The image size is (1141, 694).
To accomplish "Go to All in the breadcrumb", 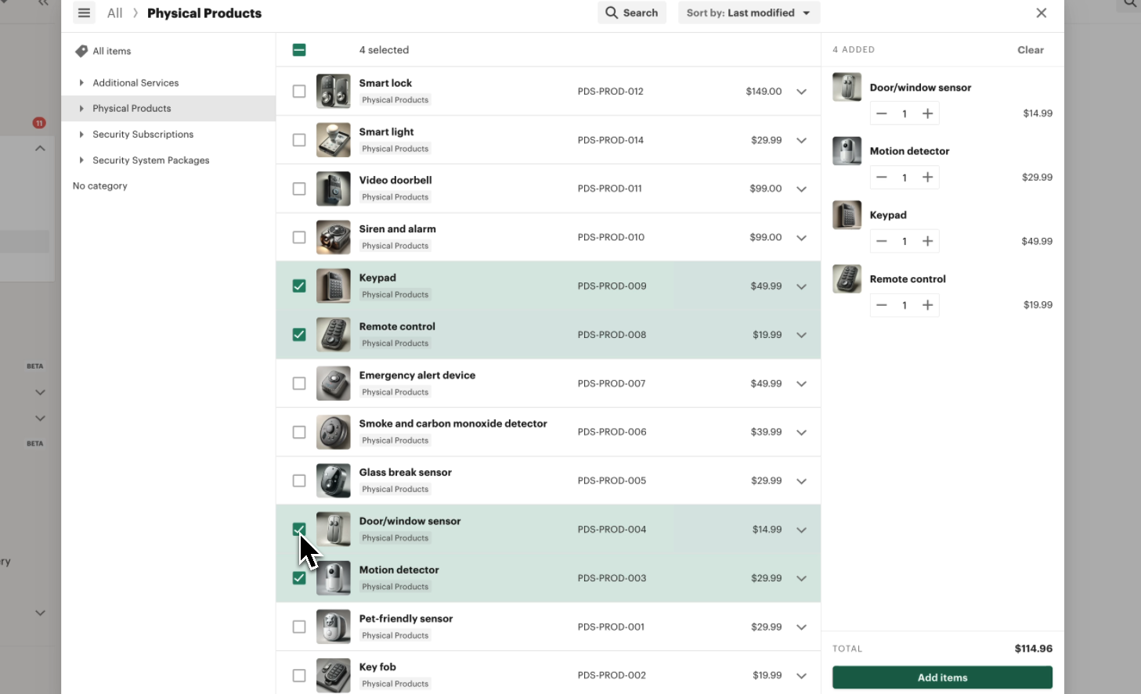I will click(114, 13).
